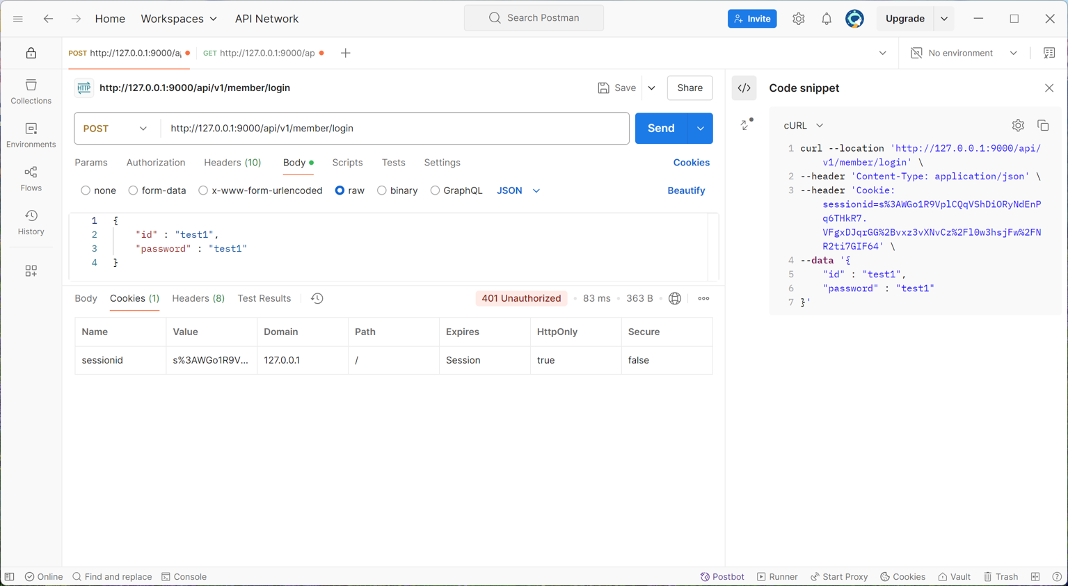Open the POST method dropdown
Image resolution: width=1068 pixels, height=586 pixels.
pos(115,129)
